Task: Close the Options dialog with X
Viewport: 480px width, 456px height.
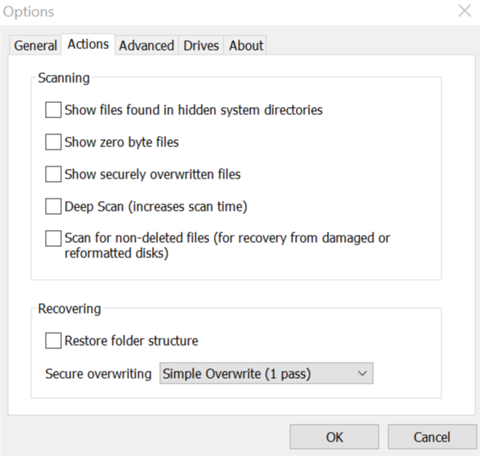Action: [x=465, y=11]
